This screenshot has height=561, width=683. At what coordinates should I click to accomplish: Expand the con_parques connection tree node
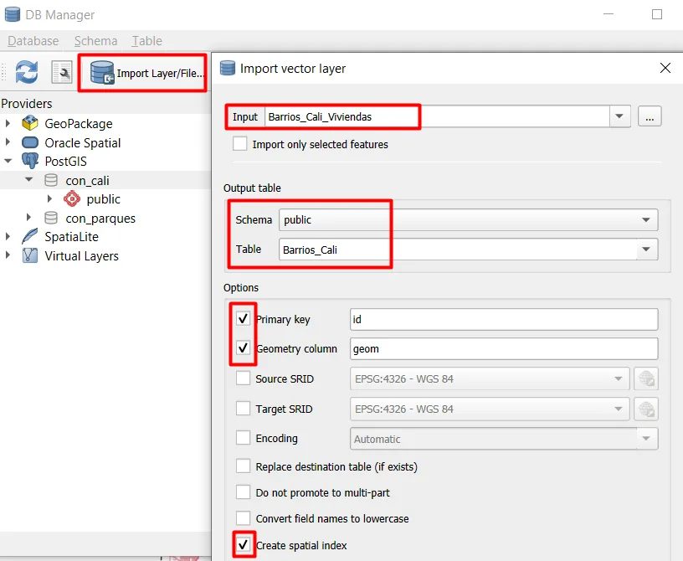click(x=28, y=217)
